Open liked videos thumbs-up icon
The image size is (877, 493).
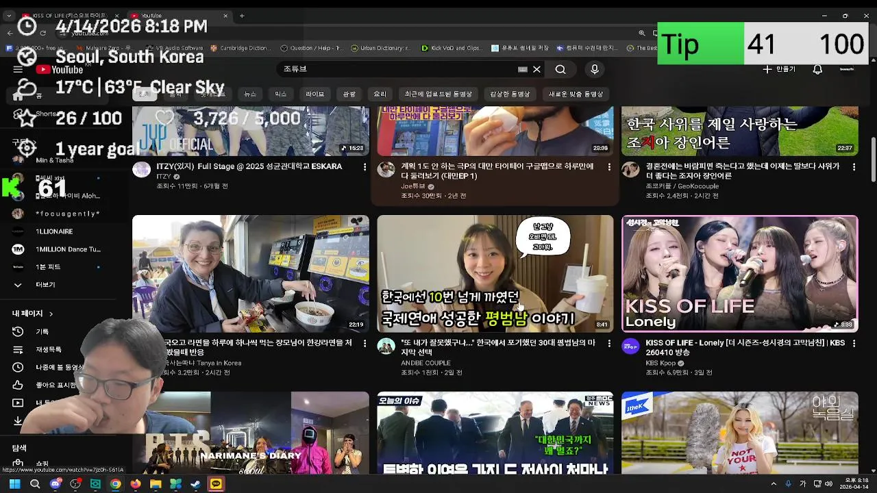coord(18,385)
